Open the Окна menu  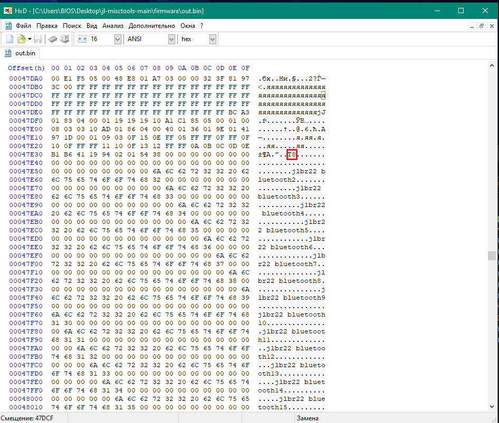188,26
